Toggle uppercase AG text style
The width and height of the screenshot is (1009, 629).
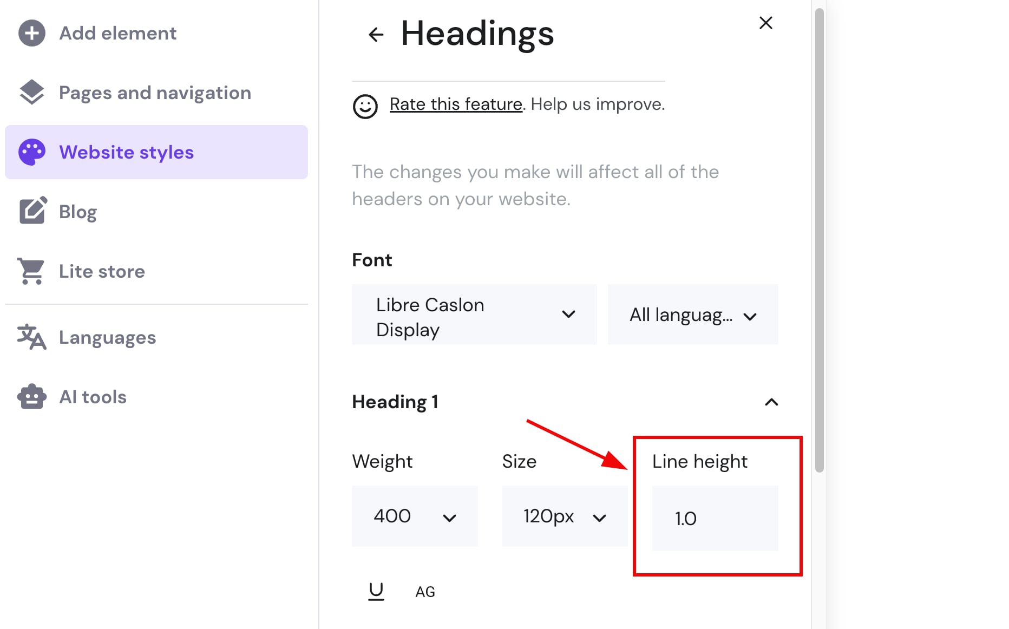(425, 592)
